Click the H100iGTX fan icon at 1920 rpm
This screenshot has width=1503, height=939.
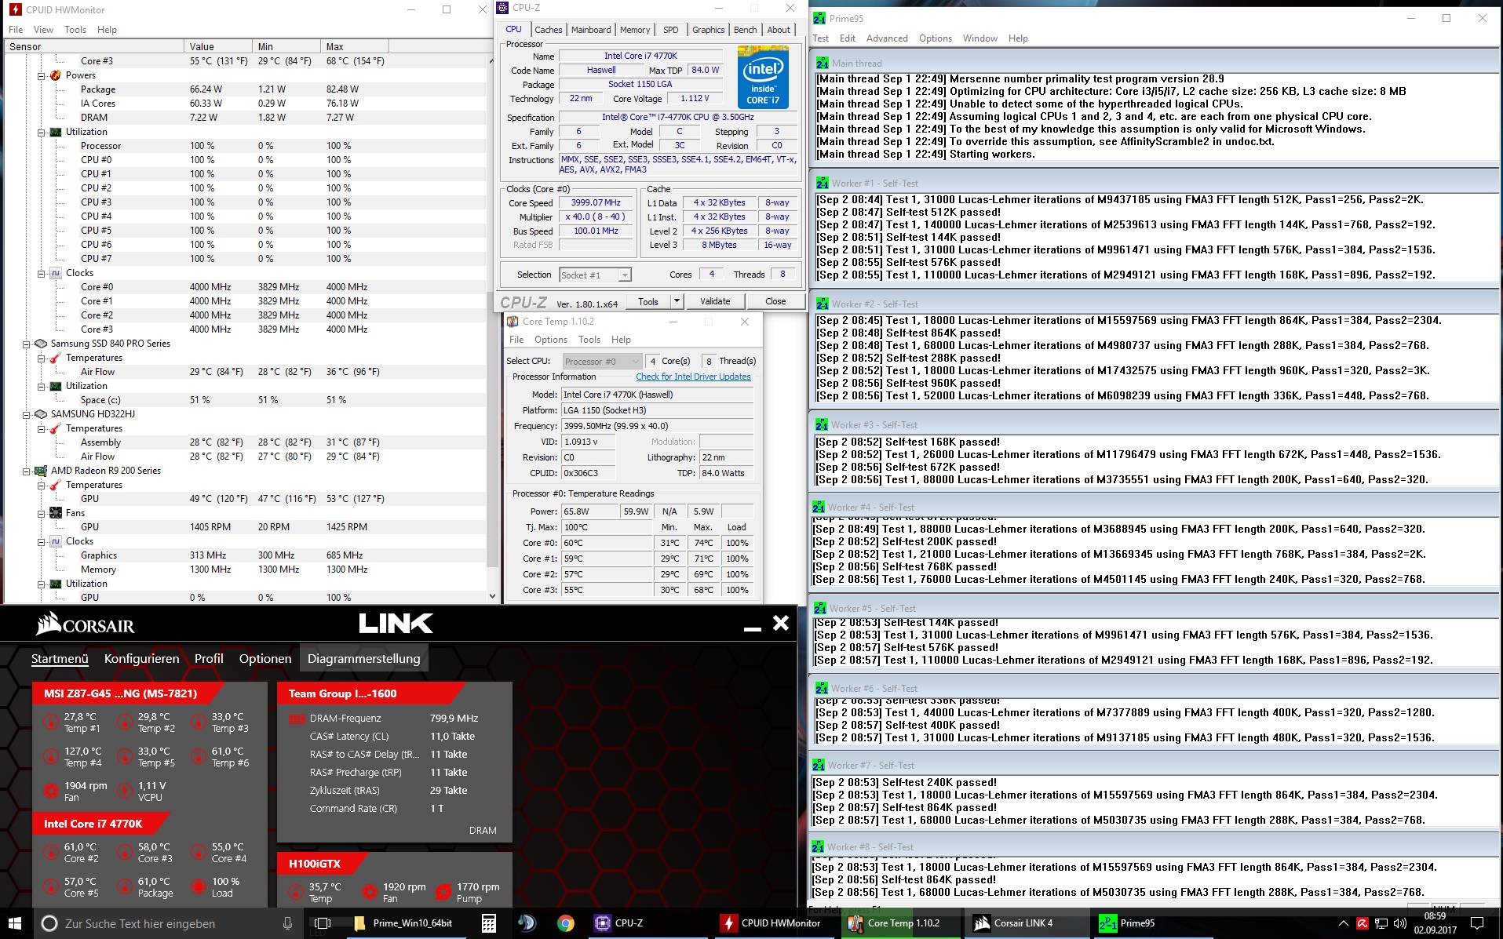click(x=370, y=892)
